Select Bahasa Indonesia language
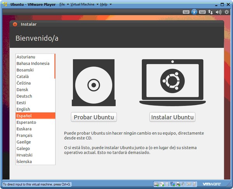This screenshot has width=233, height=189. (35, 63)
